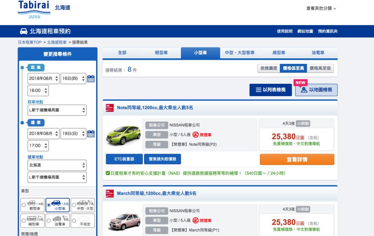Select the 油電車 car type radio button
Image resolution: width=374 pixels, height=236 pixels.
coord(49,221)
